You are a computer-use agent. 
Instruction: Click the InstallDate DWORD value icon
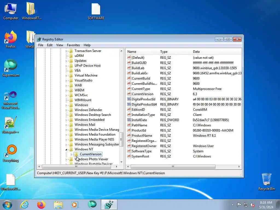click(129, 120)
